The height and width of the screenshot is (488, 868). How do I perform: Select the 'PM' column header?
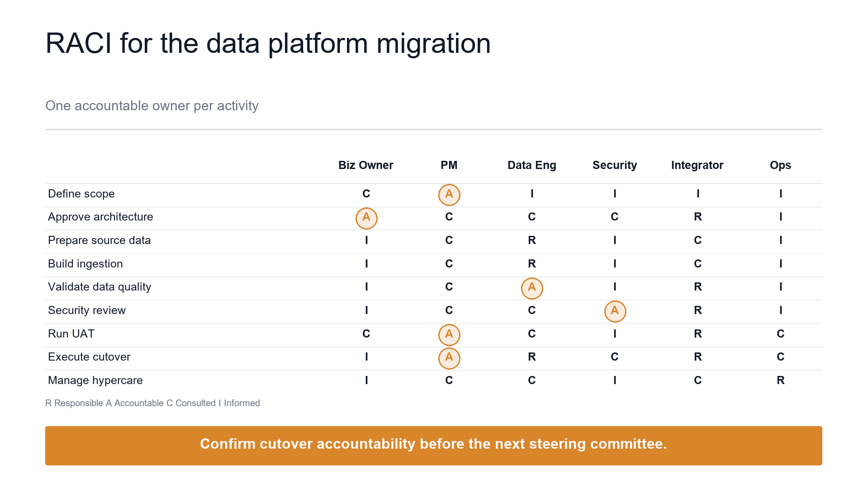pos(449,165)
